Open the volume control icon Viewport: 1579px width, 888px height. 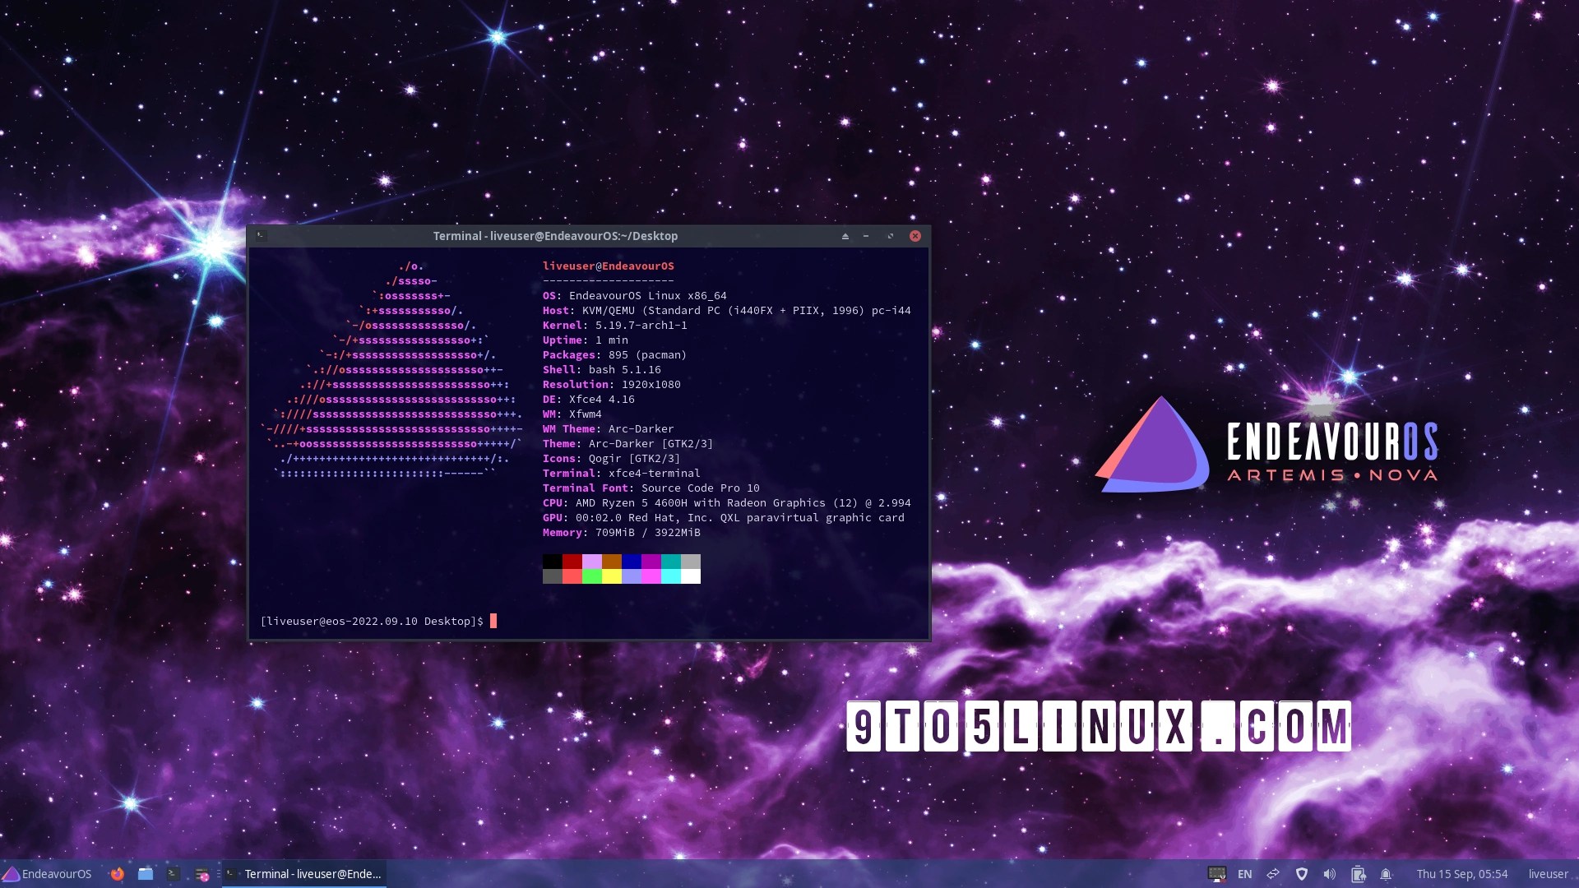point(1329,874)
